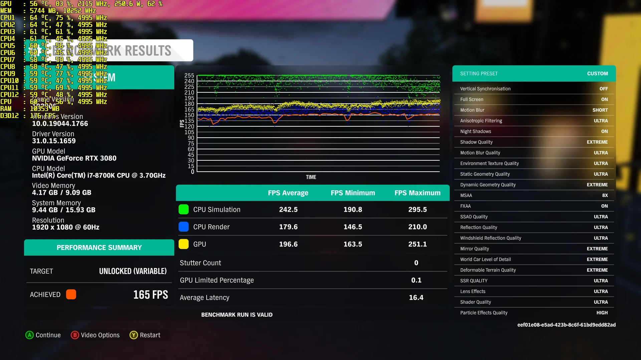Screen dimensions: 641x360
Task: Click the Resolution 1920 x 1080 text
Action: [x=65, y=224]
